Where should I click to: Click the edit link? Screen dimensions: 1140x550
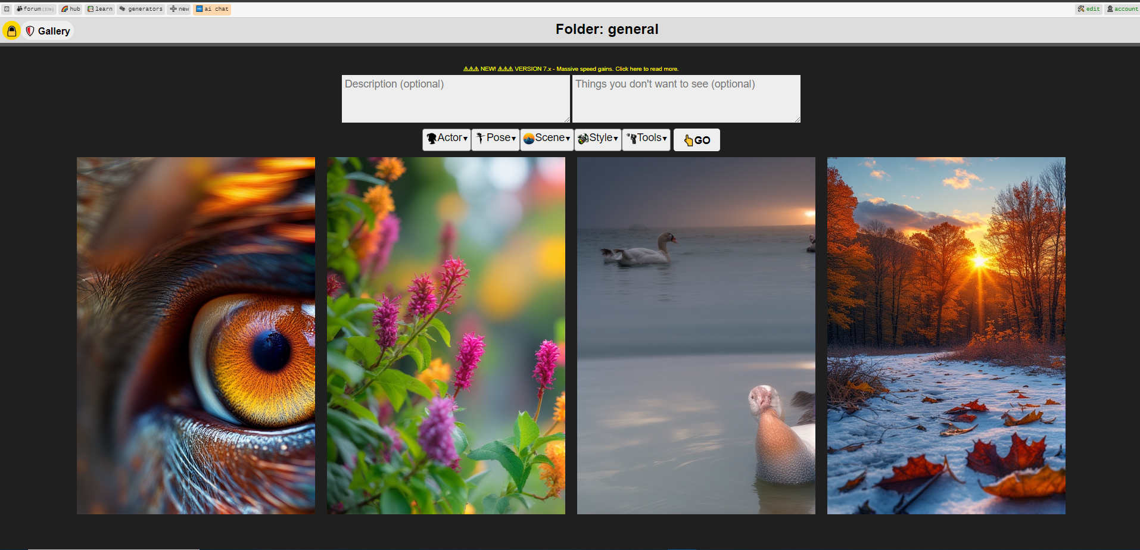pyautogui.click(x=1089, y=9)
